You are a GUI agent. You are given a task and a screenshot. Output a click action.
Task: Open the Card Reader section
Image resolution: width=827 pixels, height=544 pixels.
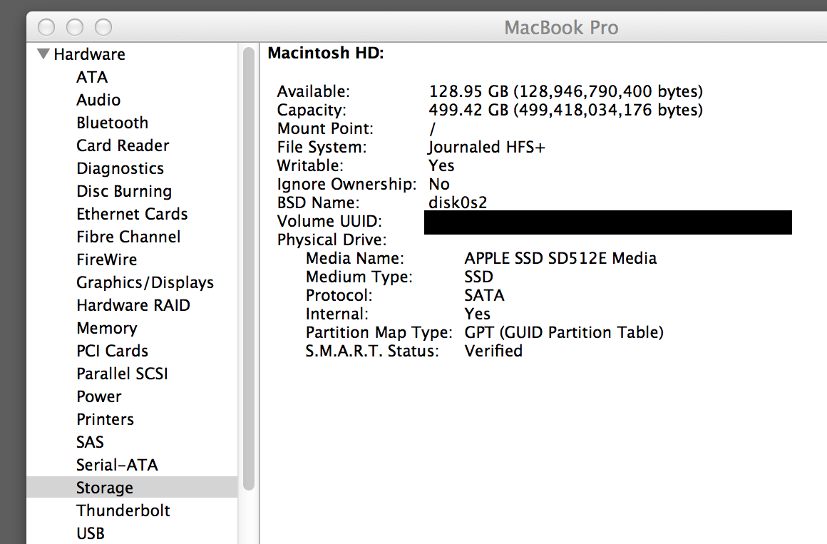(x=123, y=145)
